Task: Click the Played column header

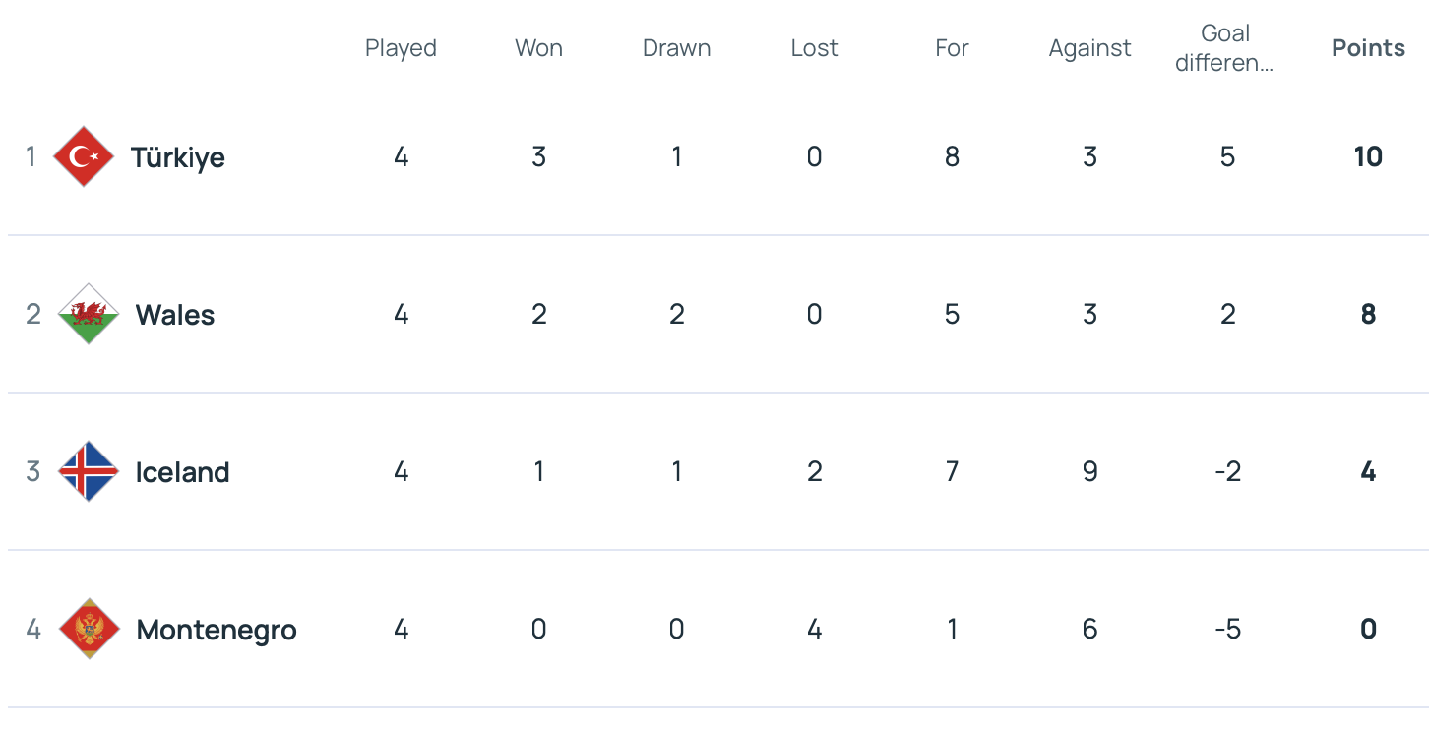Action: coord(401,48)
